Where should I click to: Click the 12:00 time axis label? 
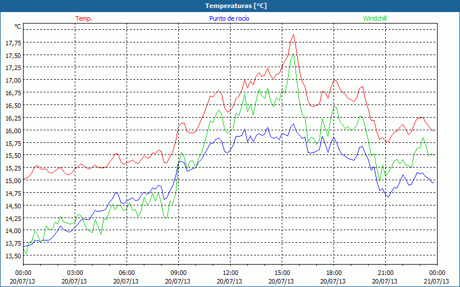(x=231, y=273)
